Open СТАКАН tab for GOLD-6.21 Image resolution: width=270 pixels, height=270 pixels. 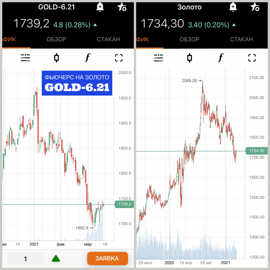coord(108,39)
